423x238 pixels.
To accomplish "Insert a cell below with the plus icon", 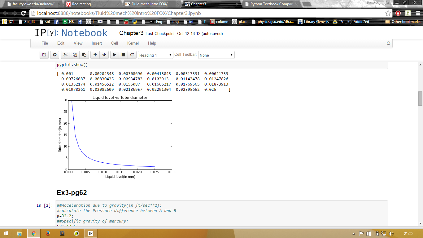I will coord(55,55).
